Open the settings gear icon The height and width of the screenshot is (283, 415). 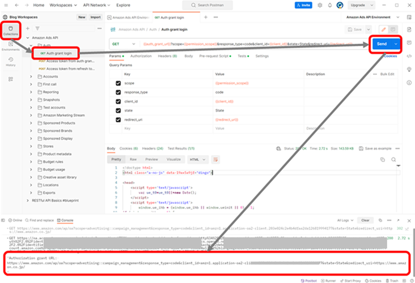click(x=320, y=5)
